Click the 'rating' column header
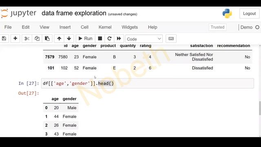261x147 pixels. coord(146,46)
